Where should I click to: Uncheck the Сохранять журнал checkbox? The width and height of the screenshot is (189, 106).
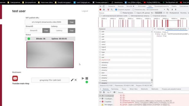click(116, 10)
